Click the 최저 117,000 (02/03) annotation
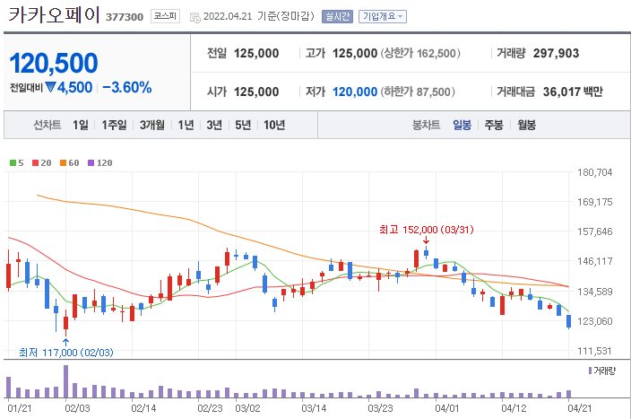The width and height of the screenshot is (631, 419). 66,353
